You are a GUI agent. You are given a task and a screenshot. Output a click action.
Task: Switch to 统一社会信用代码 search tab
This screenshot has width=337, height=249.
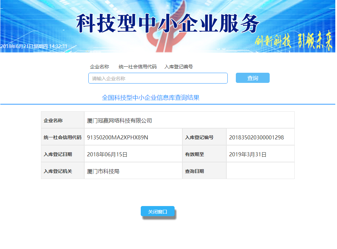point(138,67)
